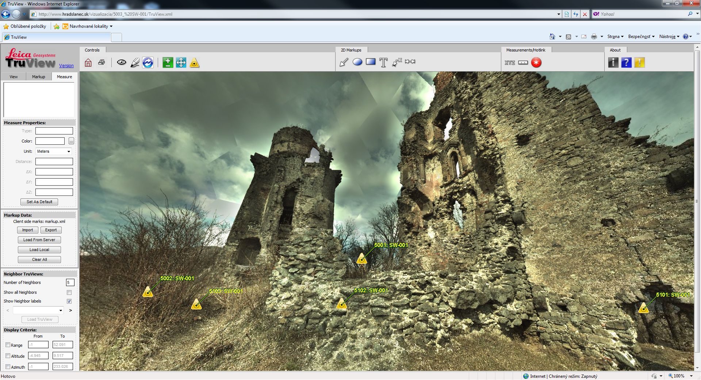The height and width of the screenshot is (380, 701).
Task: Click the IE home page icon
Action: point(552,37)
